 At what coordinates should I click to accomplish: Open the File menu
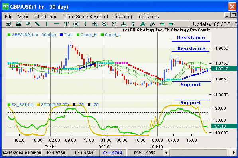[x=9, y=17]
